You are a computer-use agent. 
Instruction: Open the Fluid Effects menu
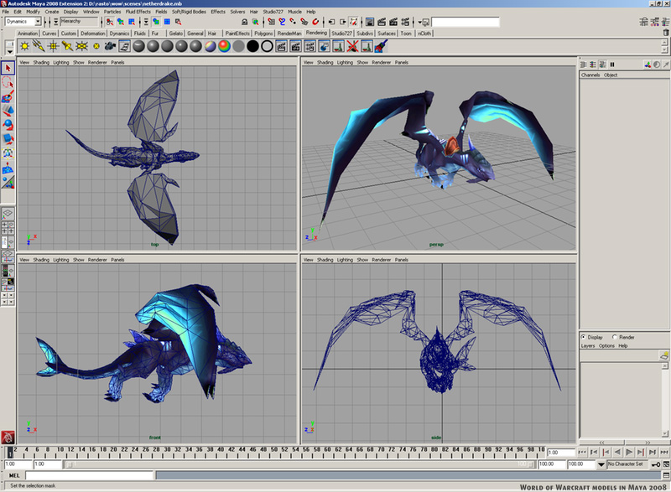138,12
